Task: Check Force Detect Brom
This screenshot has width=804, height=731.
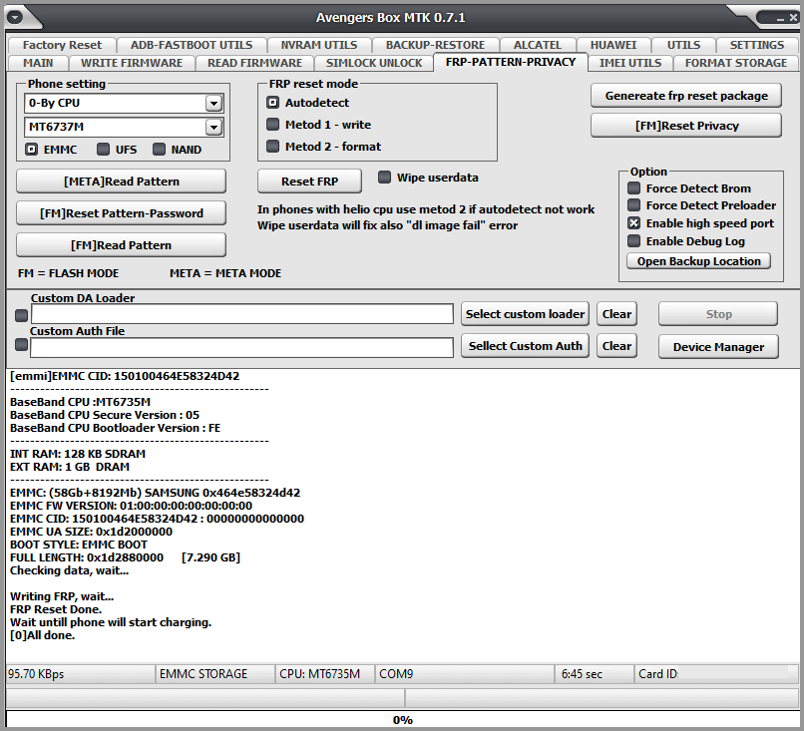Action: tap(634, 188)
